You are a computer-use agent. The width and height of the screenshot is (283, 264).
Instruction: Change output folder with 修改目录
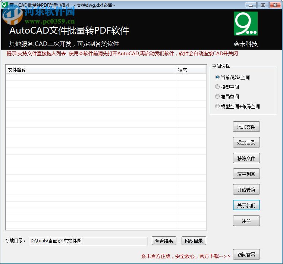pyautogui.click(x=194, y=241)
